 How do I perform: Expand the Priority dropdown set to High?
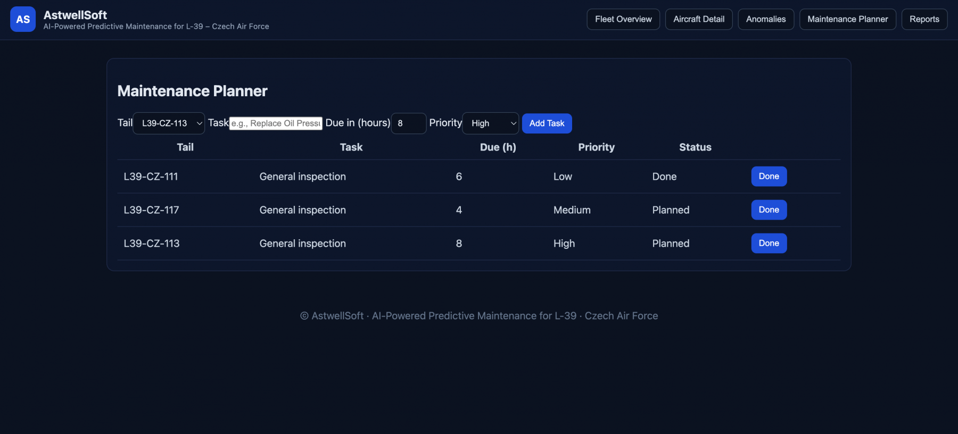click(x=490, y=123)
